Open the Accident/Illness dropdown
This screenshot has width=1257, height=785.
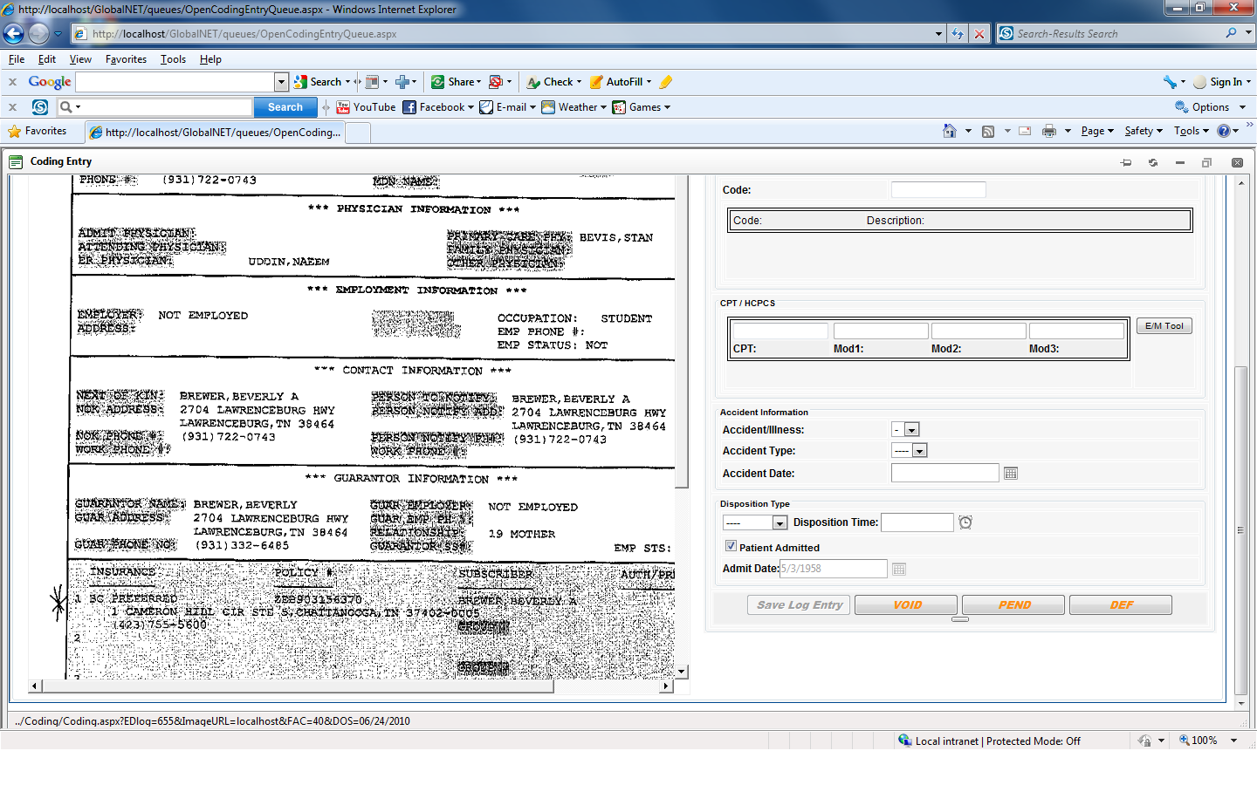click(911, 430)
